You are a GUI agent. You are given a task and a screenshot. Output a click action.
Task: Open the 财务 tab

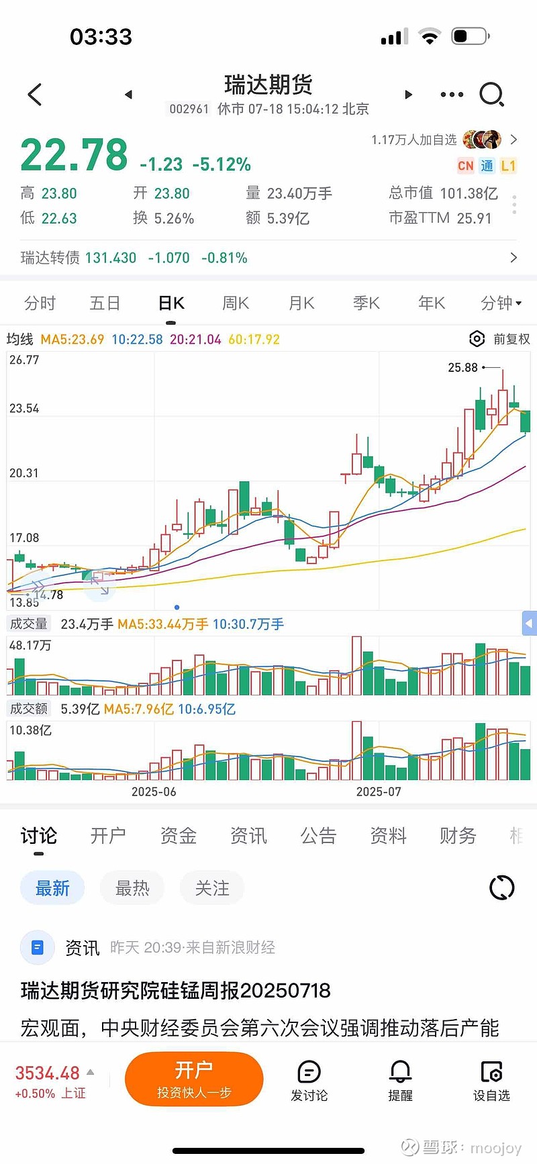click(x=458, y=836)
